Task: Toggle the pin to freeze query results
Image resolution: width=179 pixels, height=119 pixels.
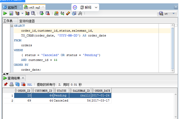Action: tap(5, 84)
